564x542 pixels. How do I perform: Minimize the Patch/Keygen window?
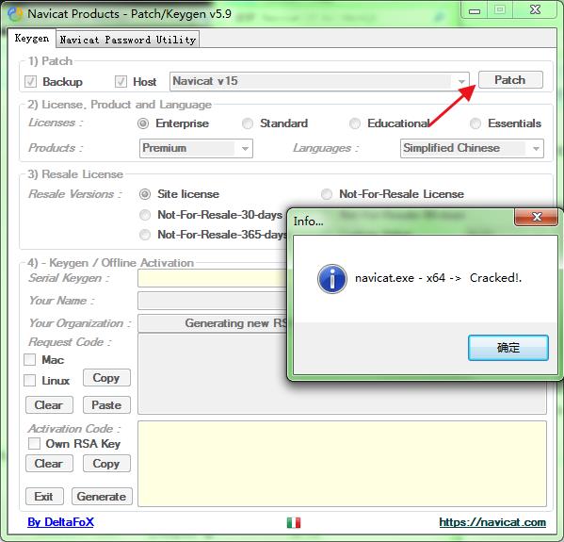click(475, 10)
